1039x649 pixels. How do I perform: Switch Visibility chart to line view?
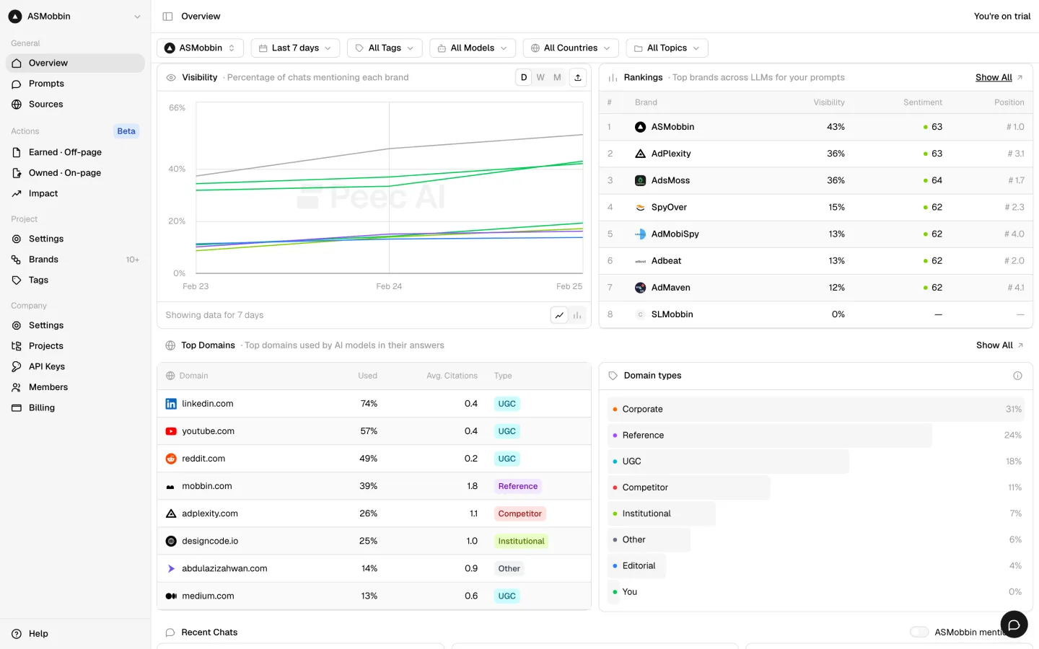click(559, 315)
